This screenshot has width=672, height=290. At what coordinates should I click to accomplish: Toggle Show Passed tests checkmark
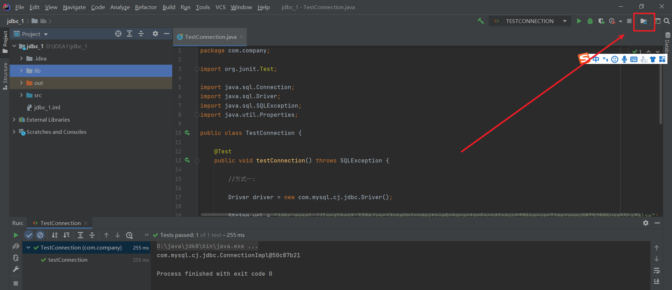29,235
